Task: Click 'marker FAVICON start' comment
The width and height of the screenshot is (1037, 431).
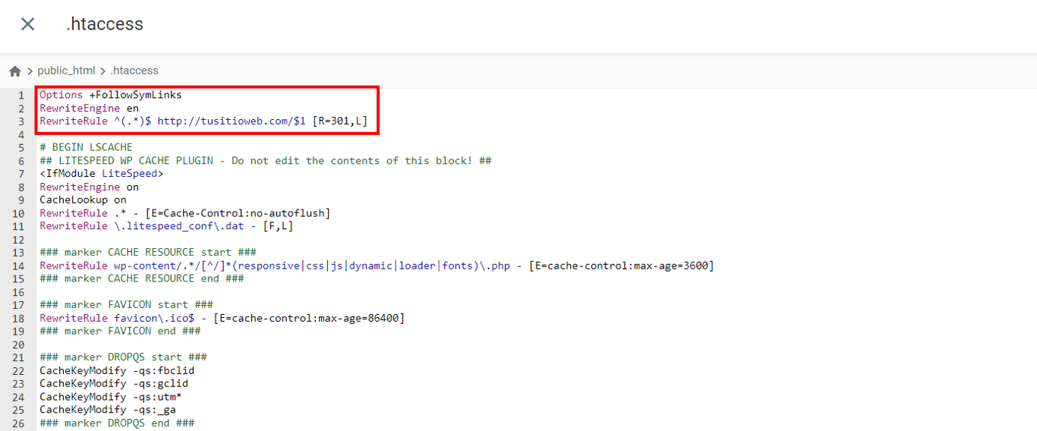Action: click(x=126, y=305)
